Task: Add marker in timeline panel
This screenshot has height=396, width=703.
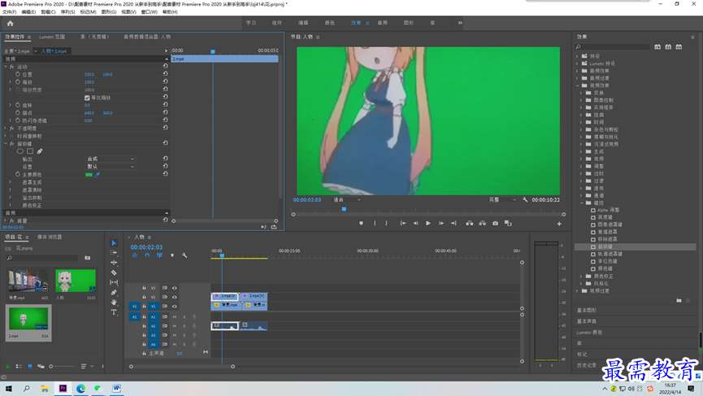Action: point(172,255)
